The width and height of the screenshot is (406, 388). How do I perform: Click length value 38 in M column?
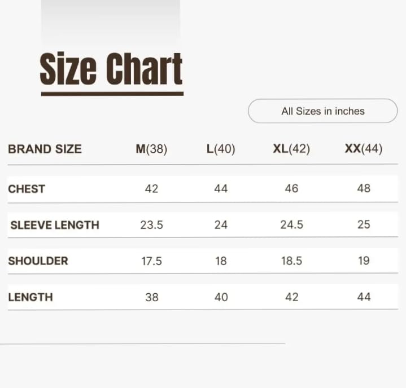pos(151,297)
